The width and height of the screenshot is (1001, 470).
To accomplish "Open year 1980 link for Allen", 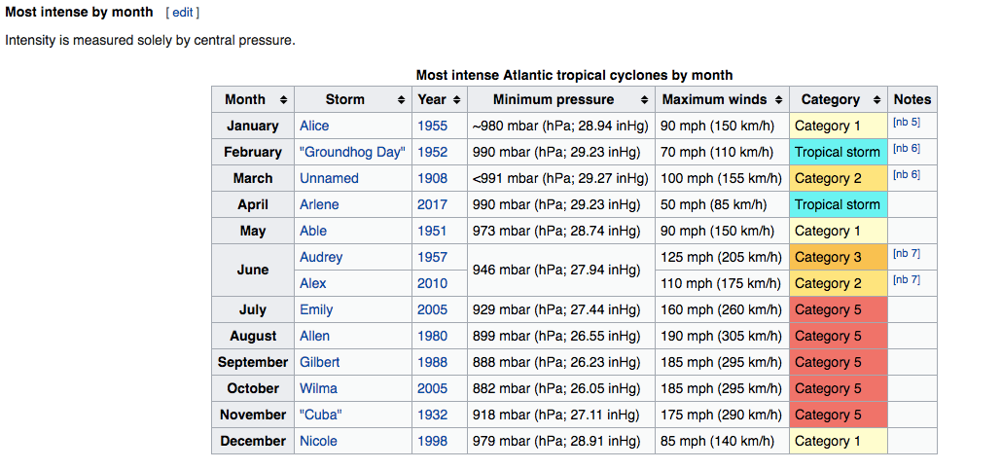I will point(432,336).
